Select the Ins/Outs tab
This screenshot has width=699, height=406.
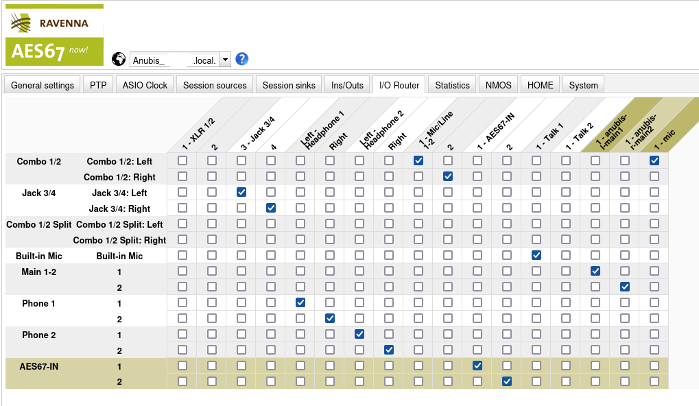(x=347, y=85)
